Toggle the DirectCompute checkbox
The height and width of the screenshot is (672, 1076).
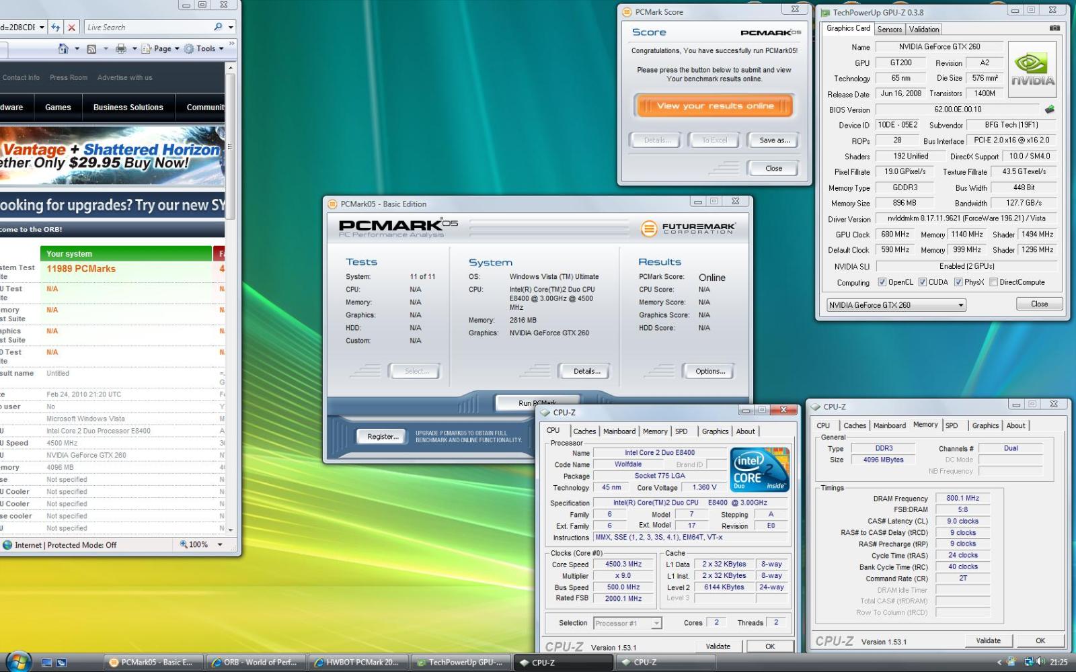tap(993, 282)
